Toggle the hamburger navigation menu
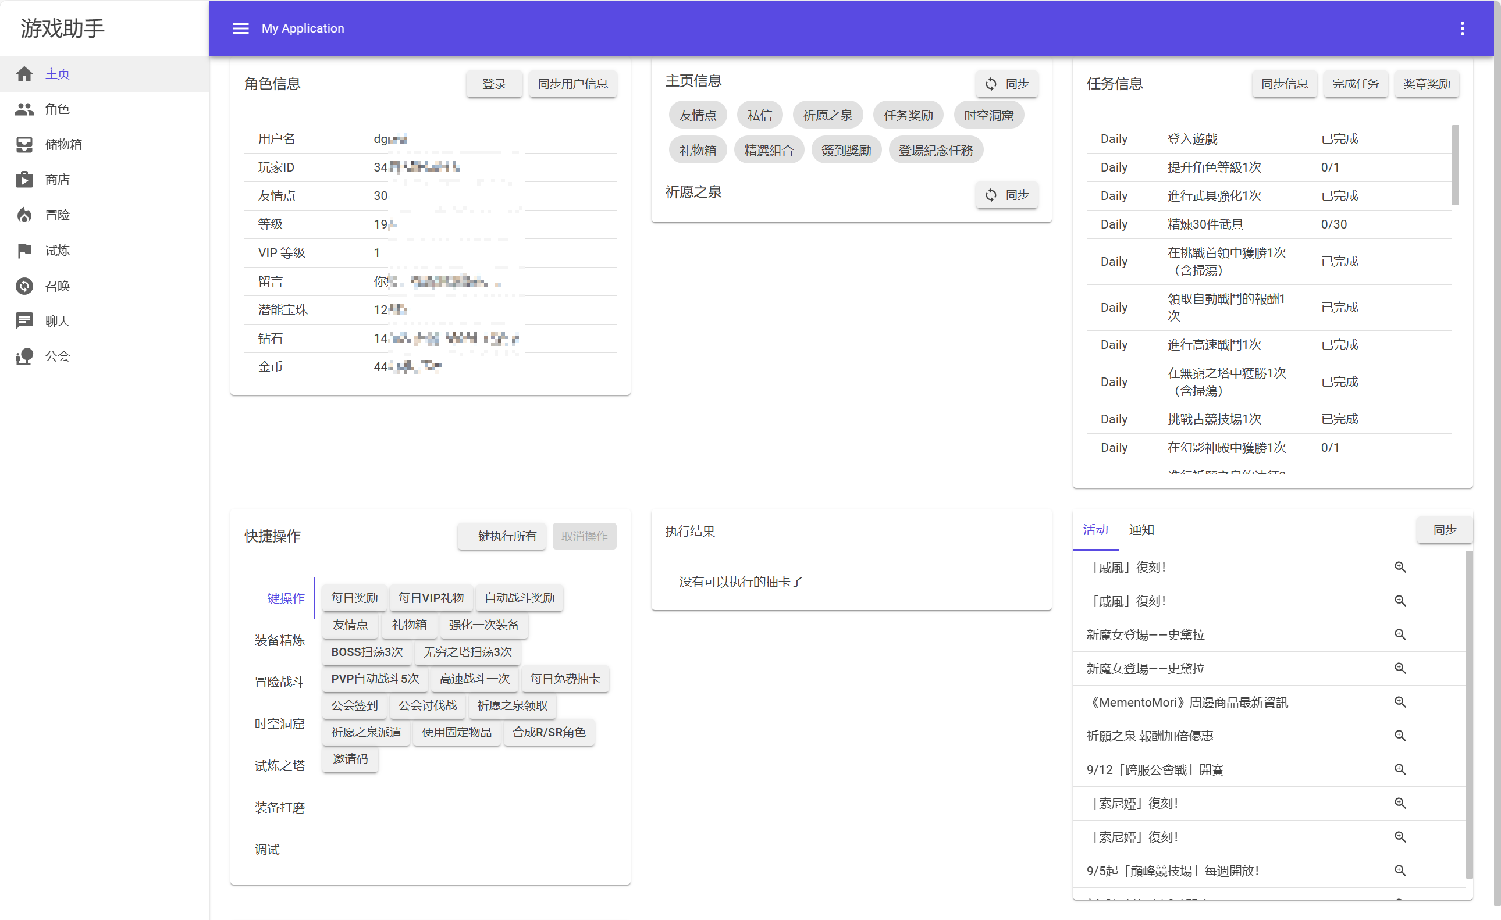 241,28
